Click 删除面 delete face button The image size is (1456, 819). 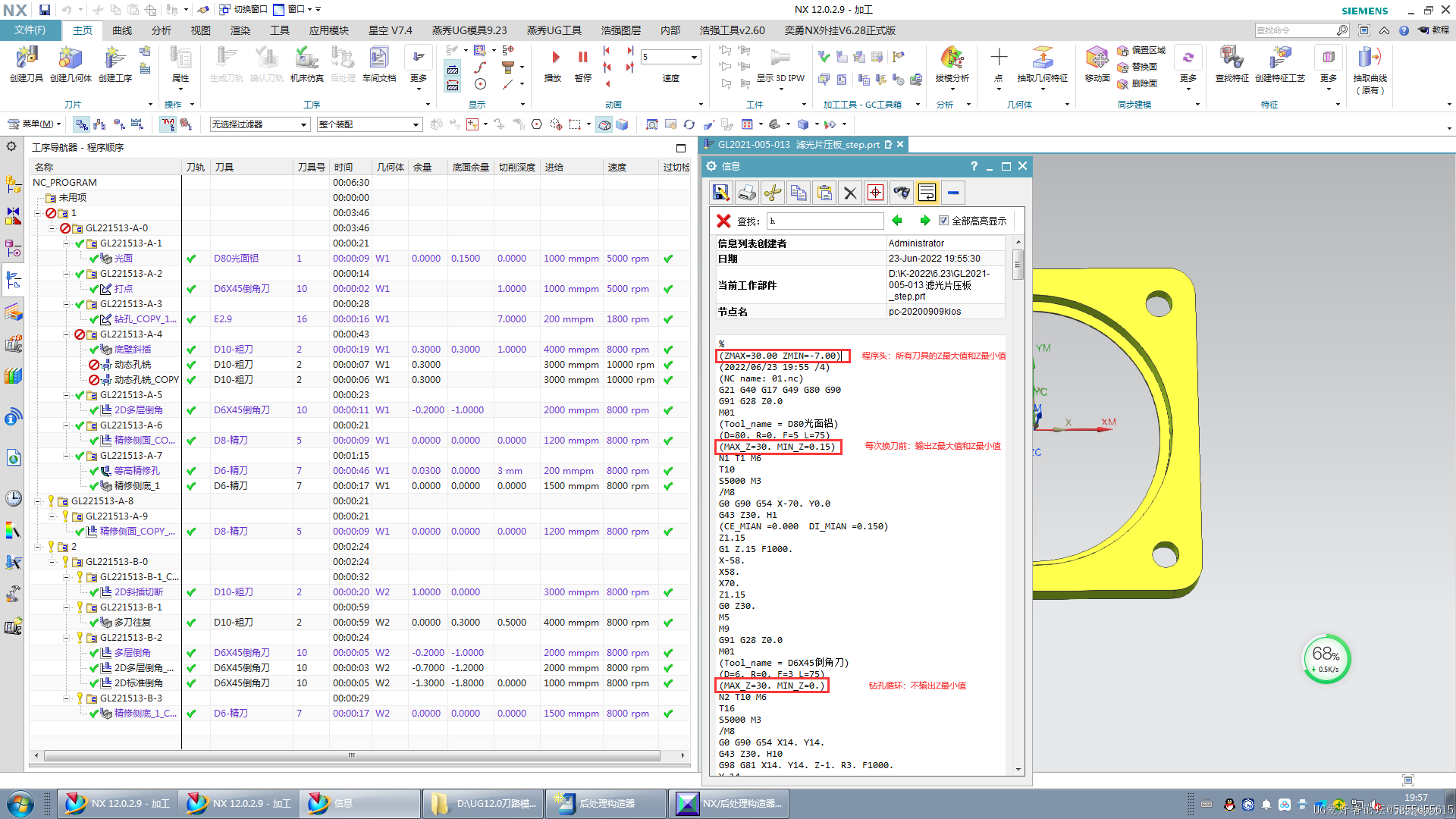(x=1137, y=83)
